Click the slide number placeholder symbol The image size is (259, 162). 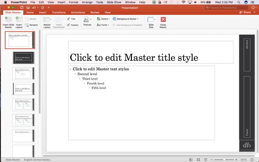tap(247, 145)
